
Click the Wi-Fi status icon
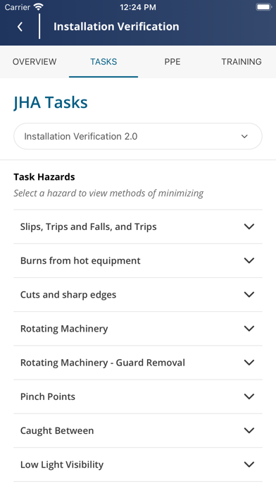(39, 7)
